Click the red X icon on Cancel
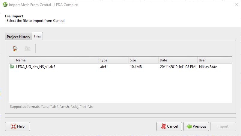This screenshot has height=136, width=241. pyautogui.click(x=164, y=126)
